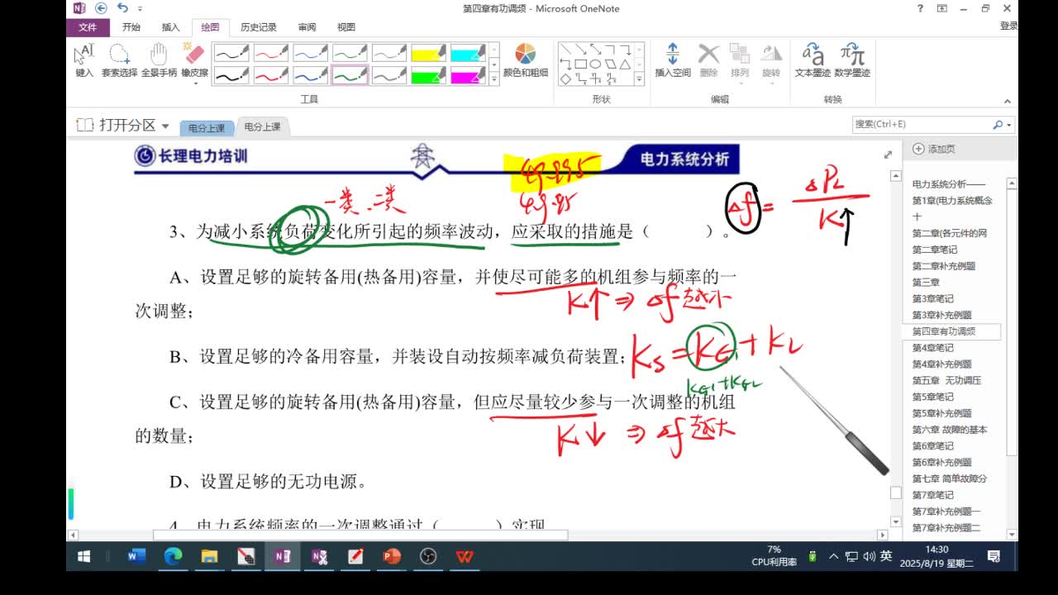Screen dimensions: 1058x595
Task: Collapse the ribbon with the chevron
Action: [x=1008, y=101]
